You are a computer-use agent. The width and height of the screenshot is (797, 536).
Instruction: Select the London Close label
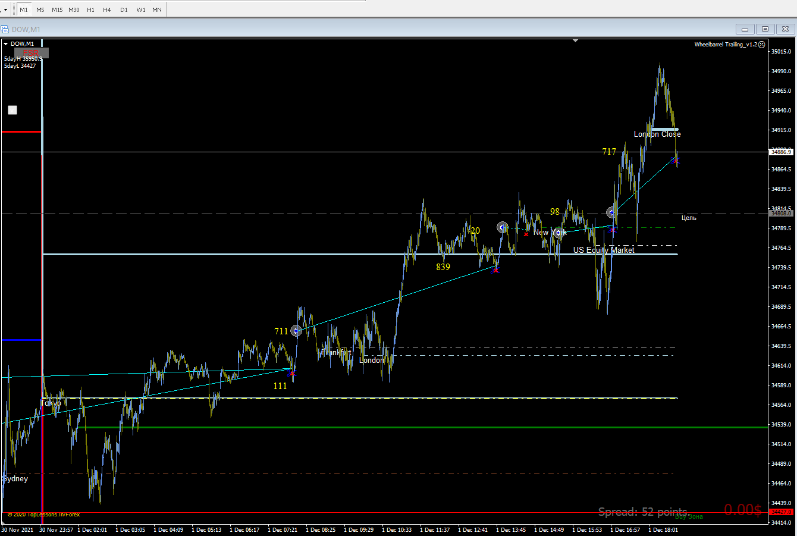point(657,134)
